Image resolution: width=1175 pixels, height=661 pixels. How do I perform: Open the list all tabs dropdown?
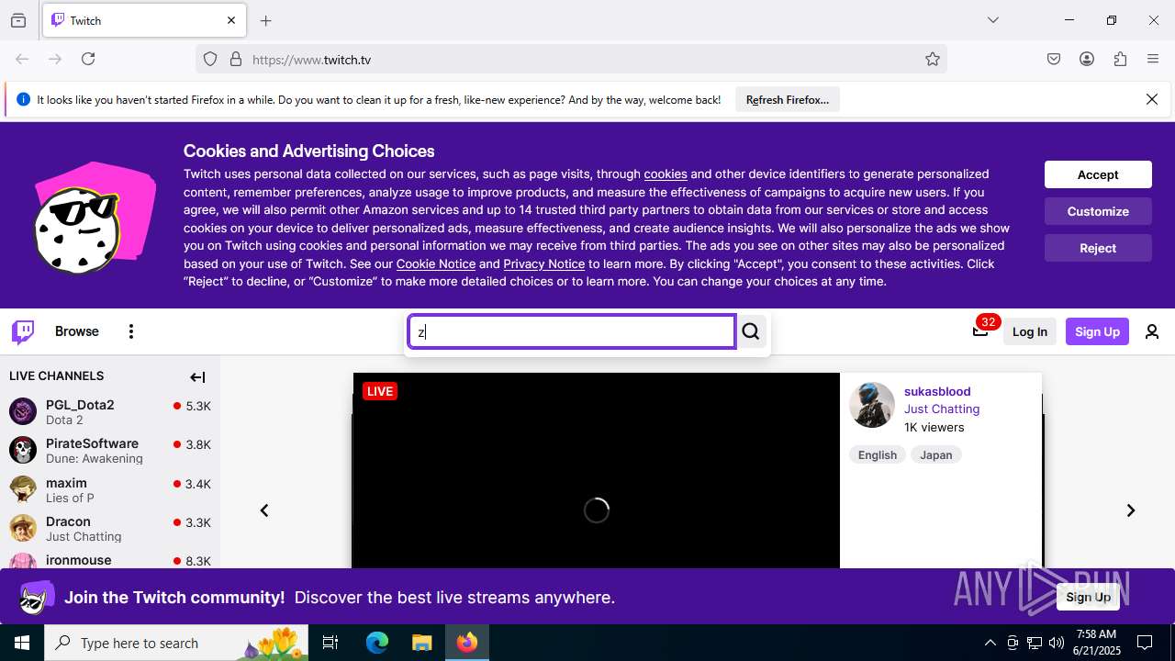click(x=992, y=20)
